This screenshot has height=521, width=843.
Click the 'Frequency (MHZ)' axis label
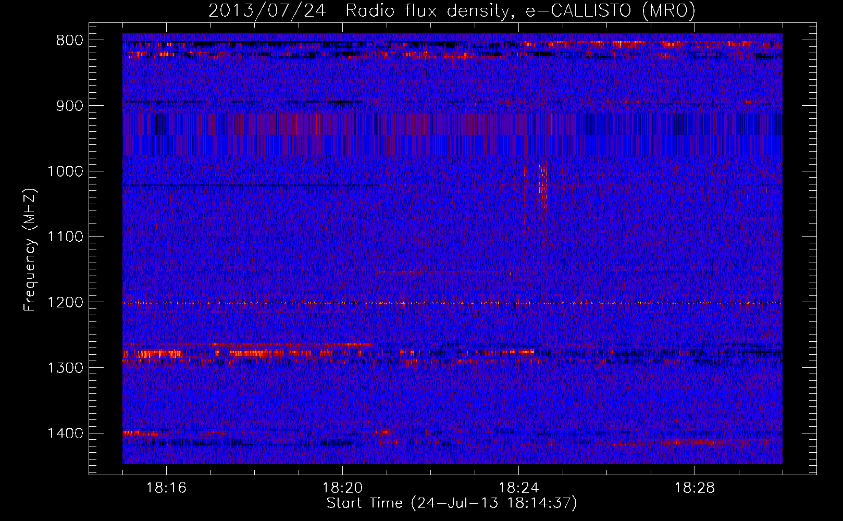(30, 250)
